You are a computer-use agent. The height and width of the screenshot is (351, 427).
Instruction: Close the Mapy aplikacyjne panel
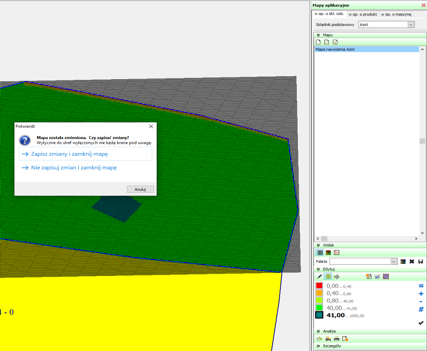click(423, 5)
